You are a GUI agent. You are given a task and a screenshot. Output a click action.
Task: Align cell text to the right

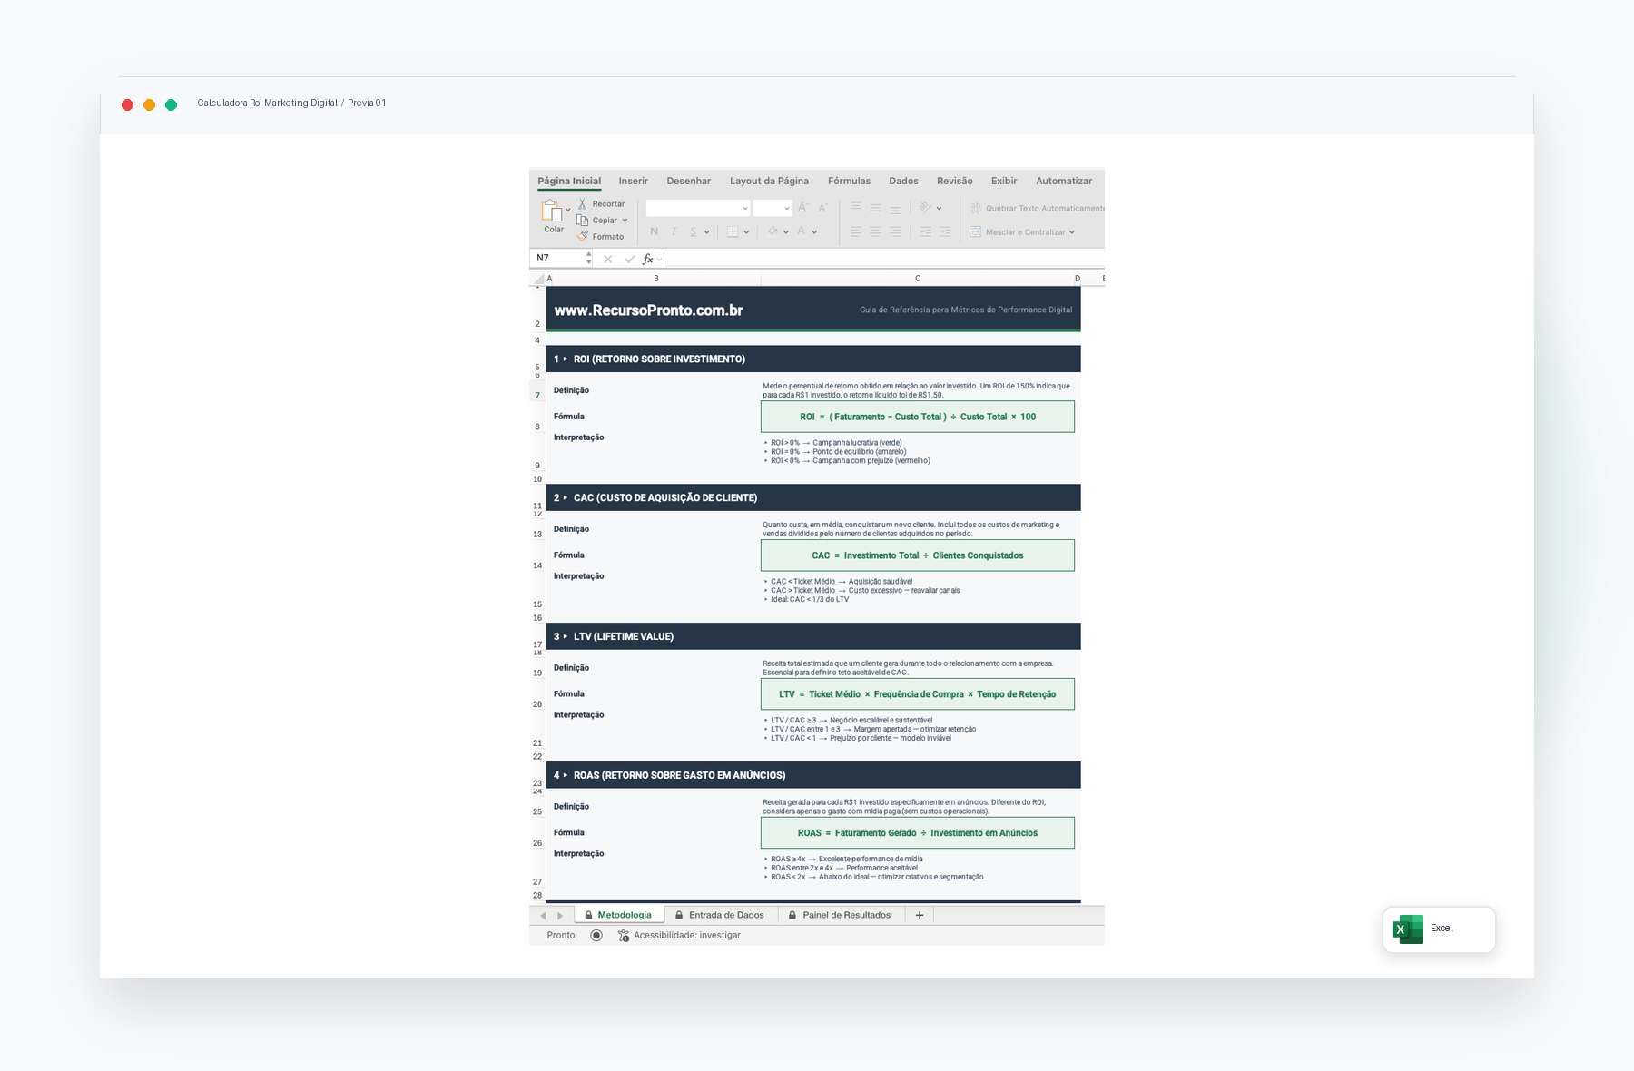[x=895, y=231]
